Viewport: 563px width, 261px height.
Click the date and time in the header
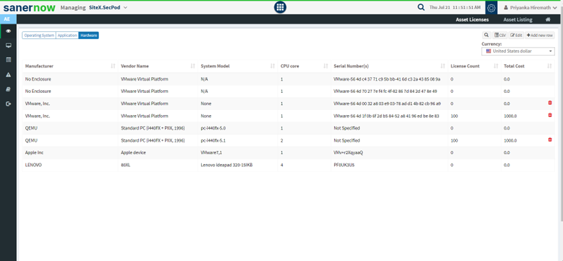tap(455, 7)
